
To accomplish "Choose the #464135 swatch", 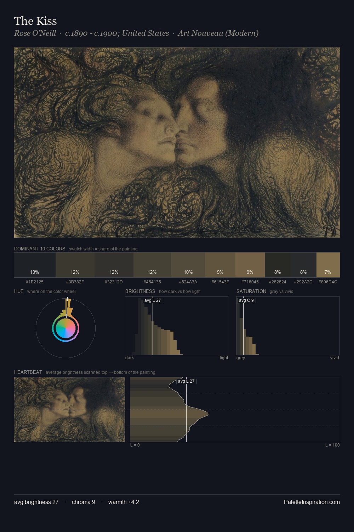I will pyautogui.click(x=152, y=265).
